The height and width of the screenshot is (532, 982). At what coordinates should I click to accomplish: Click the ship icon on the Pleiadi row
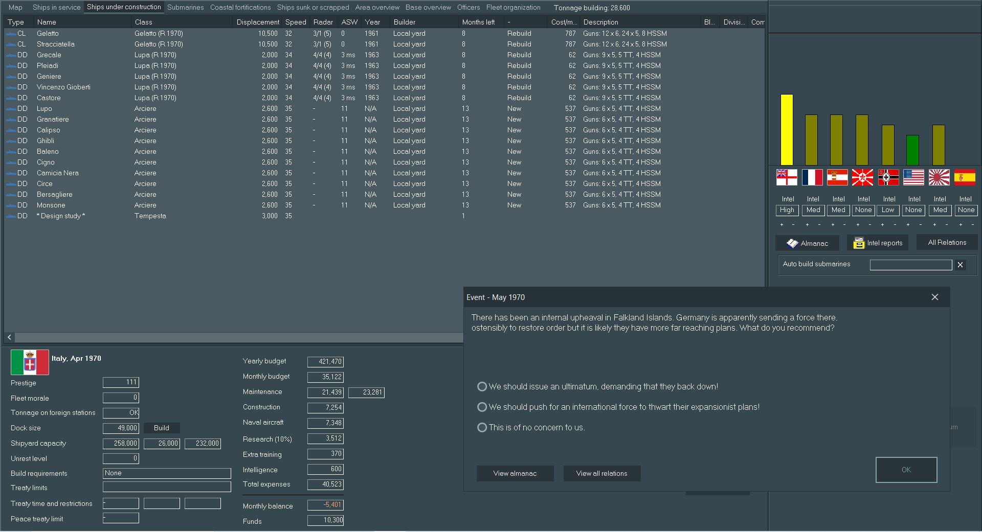pos(11,66)
